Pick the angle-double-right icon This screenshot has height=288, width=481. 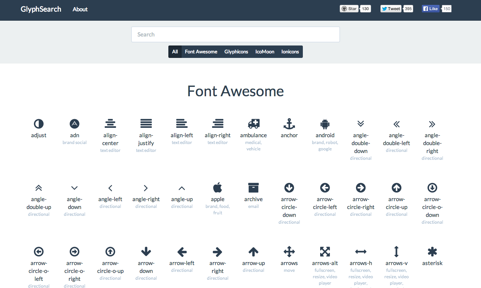[x=432, y=124]
